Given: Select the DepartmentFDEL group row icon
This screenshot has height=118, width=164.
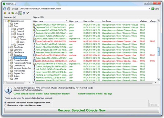Looking at the screenshot, I should coord(34,25).
